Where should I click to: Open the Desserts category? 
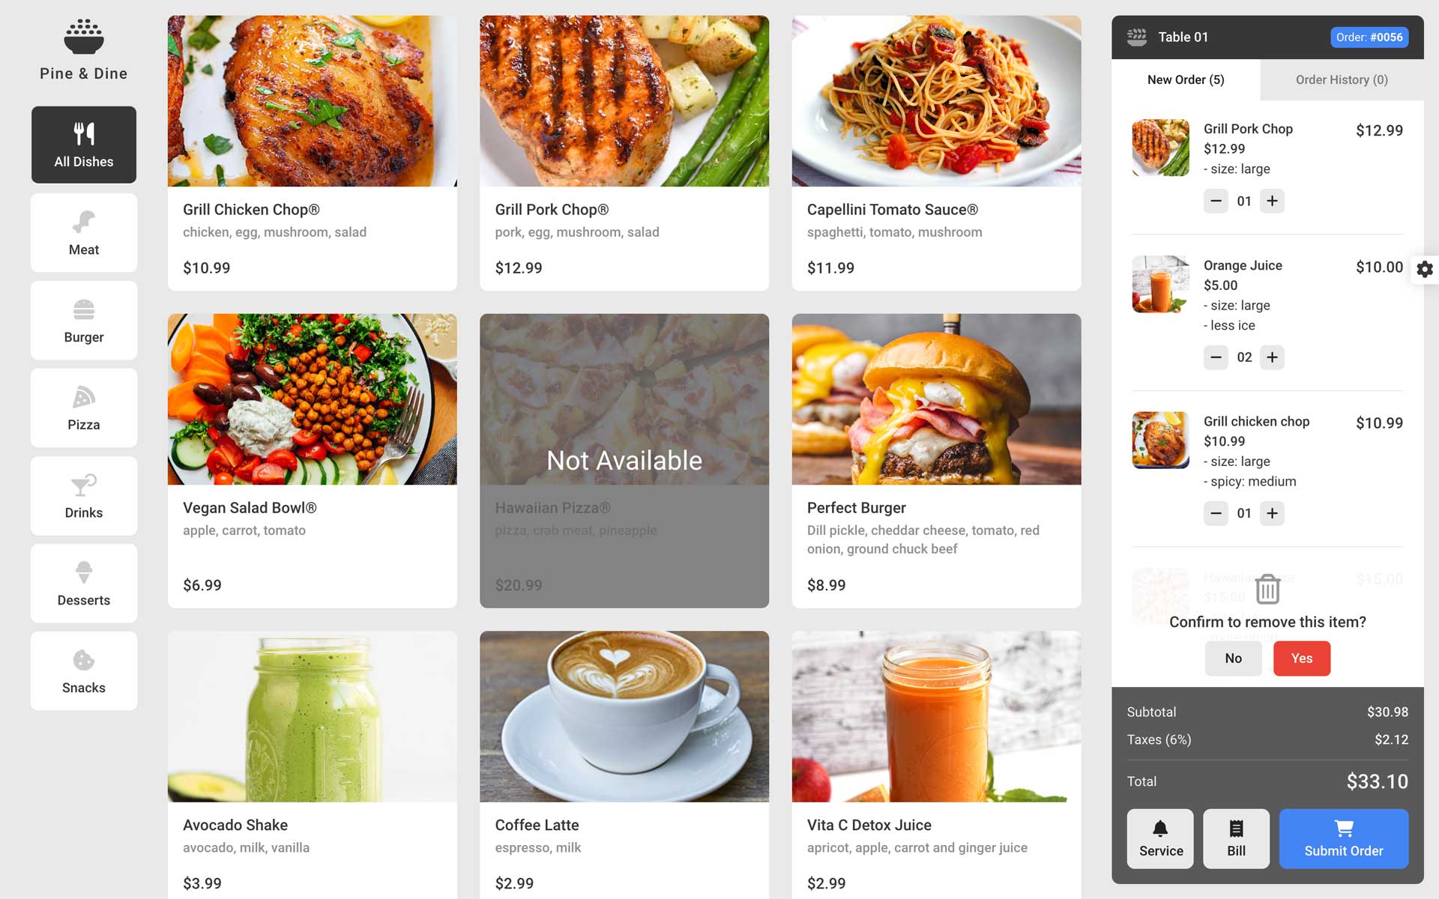(83, 583)
